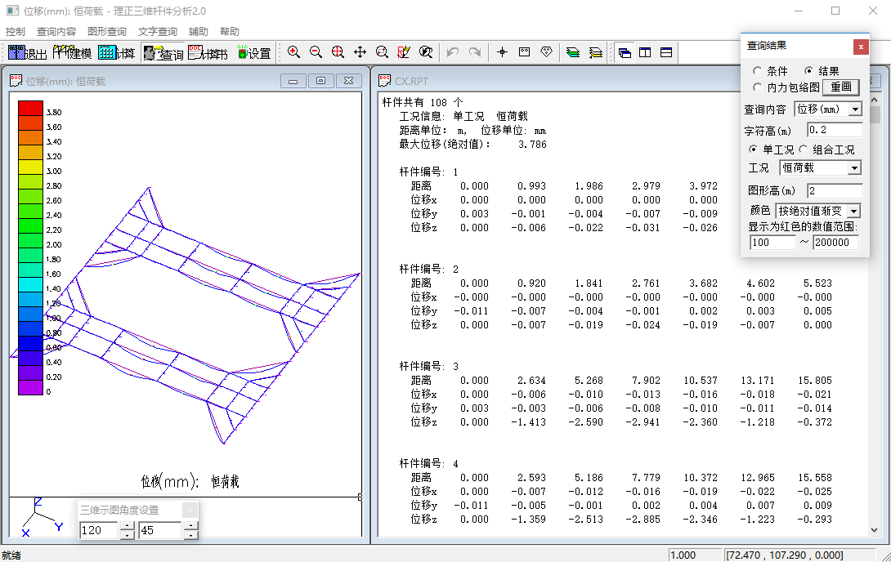
Task: Click the CX.RPT window document icon
Action: click(385, 81)
